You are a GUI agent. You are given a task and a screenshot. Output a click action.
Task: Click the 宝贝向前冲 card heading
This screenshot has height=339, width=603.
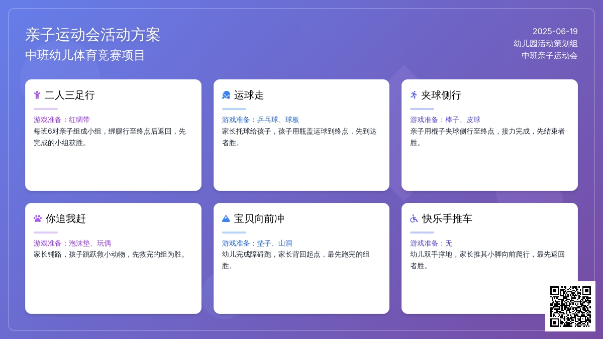pos(259,218)
